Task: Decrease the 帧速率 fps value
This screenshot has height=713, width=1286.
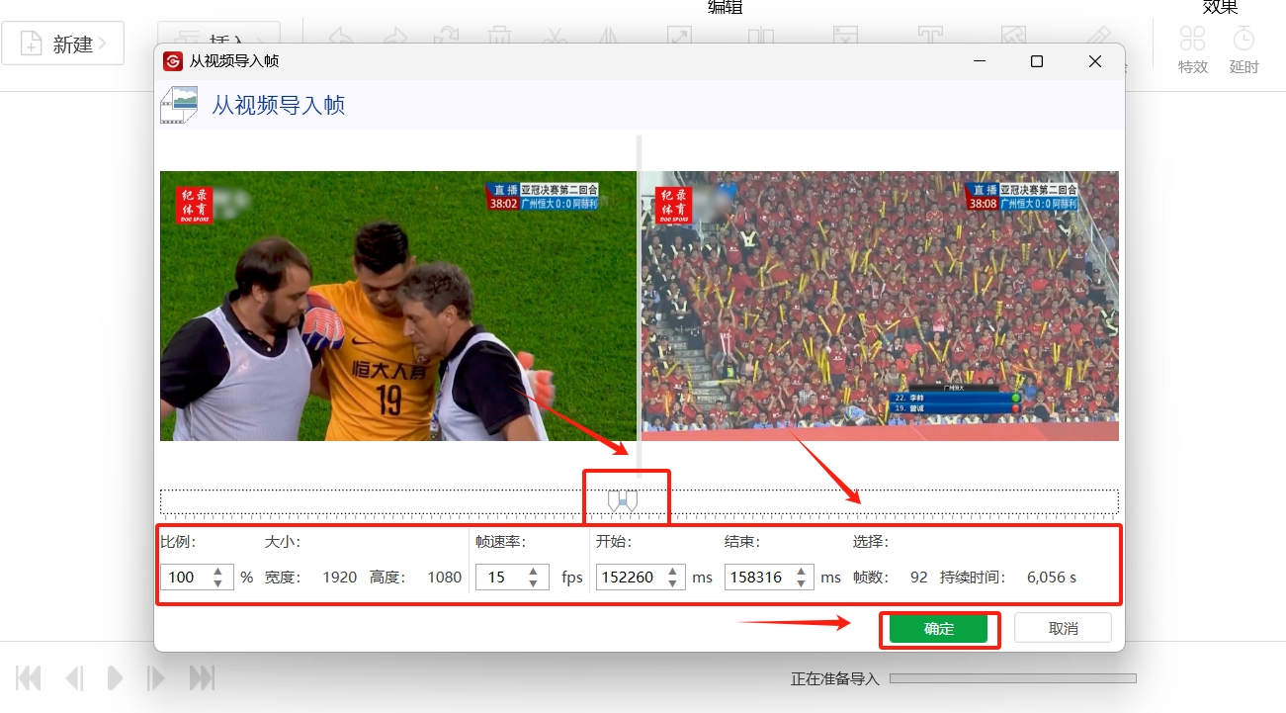Action: [534, 582]
